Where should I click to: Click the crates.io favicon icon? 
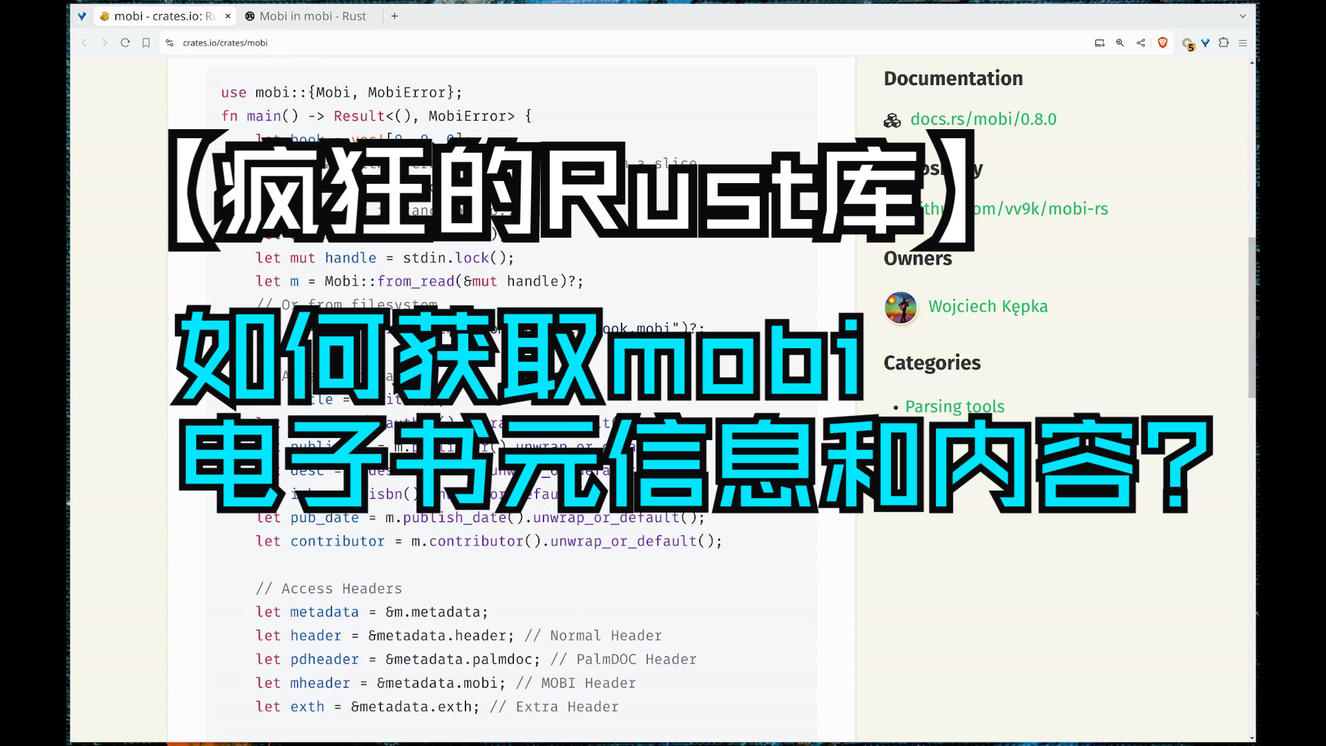click(x=104, y=15)
